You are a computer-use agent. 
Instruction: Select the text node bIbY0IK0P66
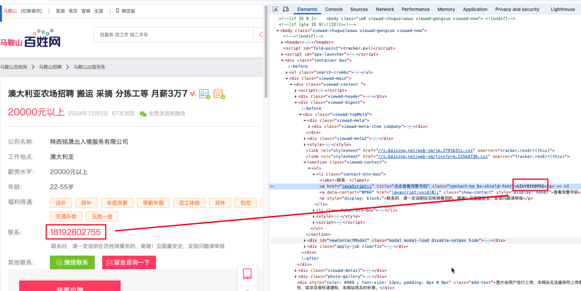531,186
